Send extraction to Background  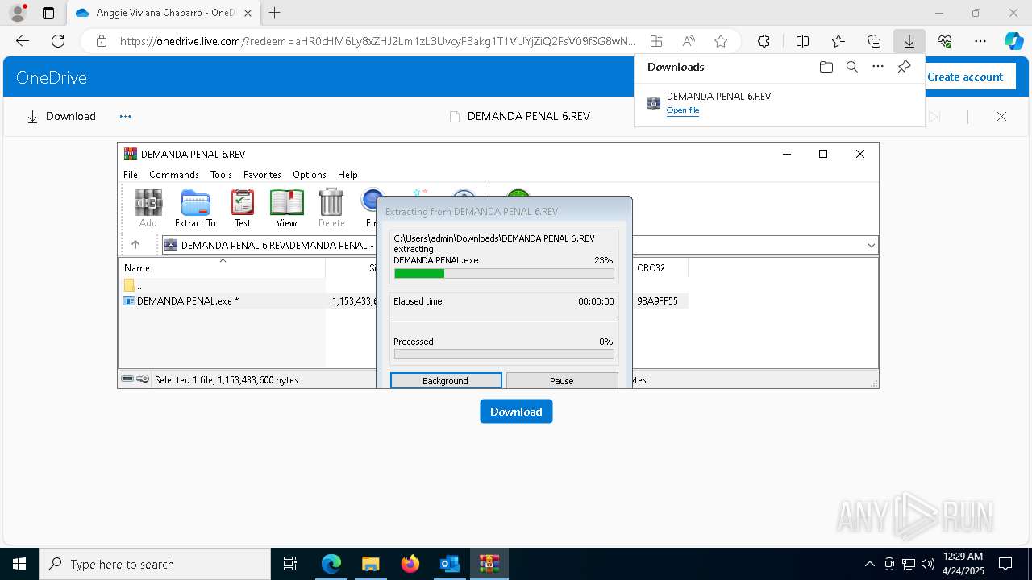pos(446,380)
